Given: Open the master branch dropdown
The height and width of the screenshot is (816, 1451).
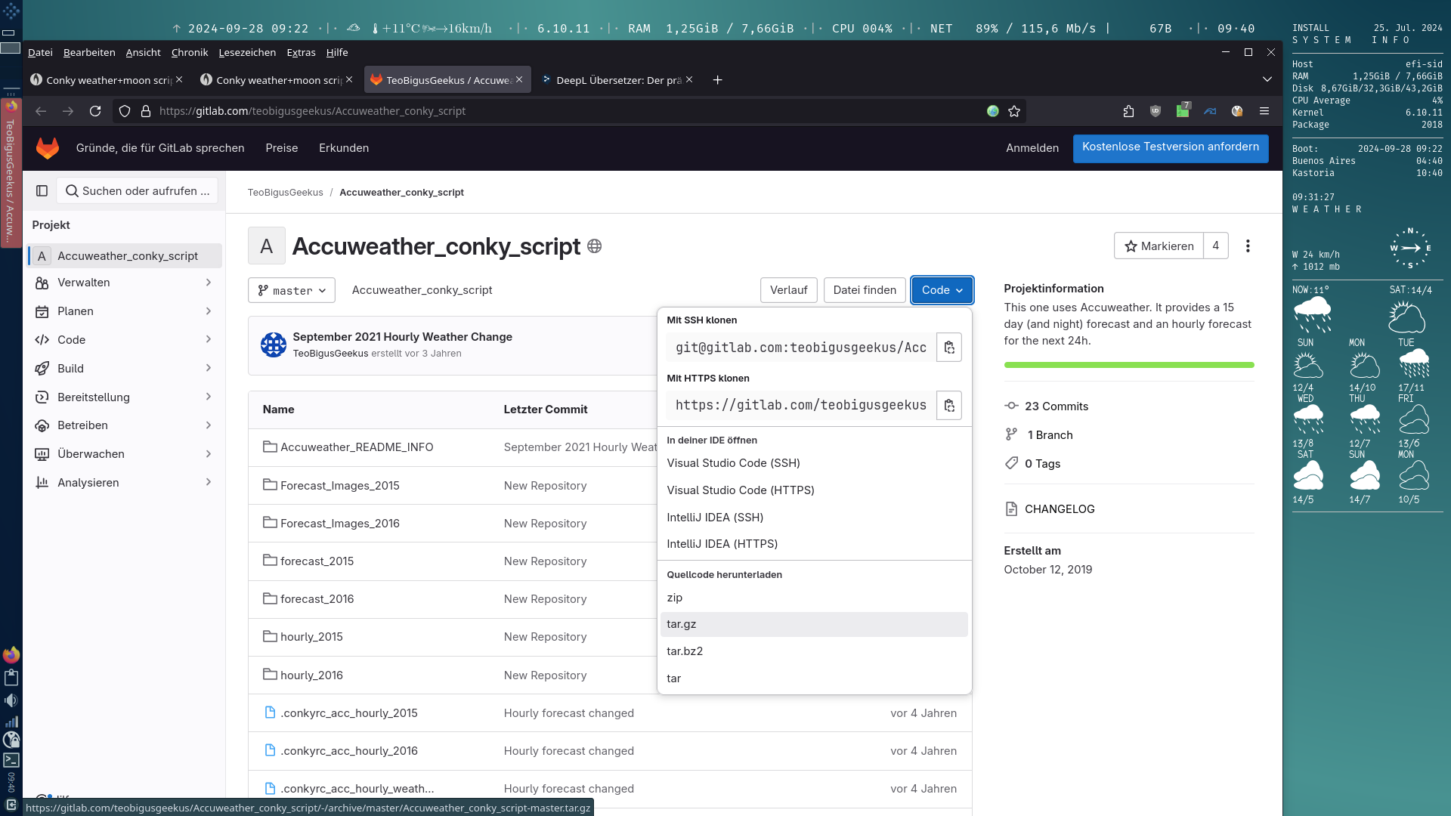Looking at the screenshot, I should click(291, 290).
